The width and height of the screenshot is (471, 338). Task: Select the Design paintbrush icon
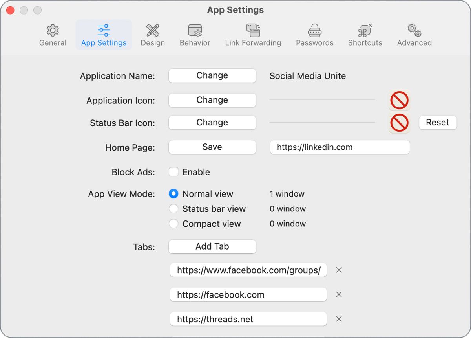(153, 30)
